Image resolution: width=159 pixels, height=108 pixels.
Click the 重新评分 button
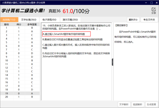point(133,20)
